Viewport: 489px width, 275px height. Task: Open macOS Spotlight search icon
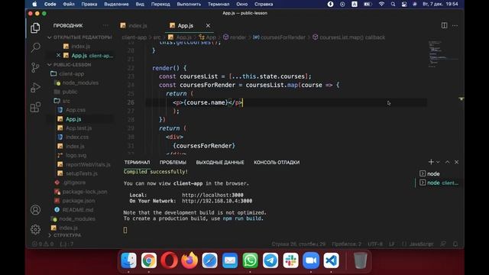393,4
